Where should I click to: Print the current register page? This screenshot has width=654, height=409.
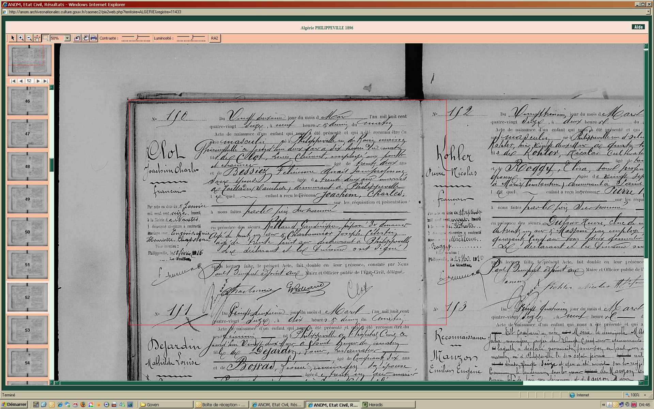tap(94, 38)
